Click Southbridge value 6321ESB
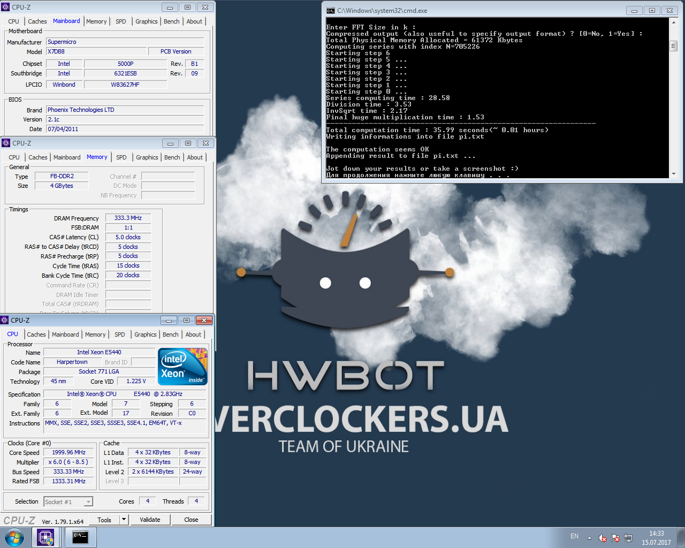Viewport: 685px width, 548px height. pyautogui.click(x=125, y=73)
